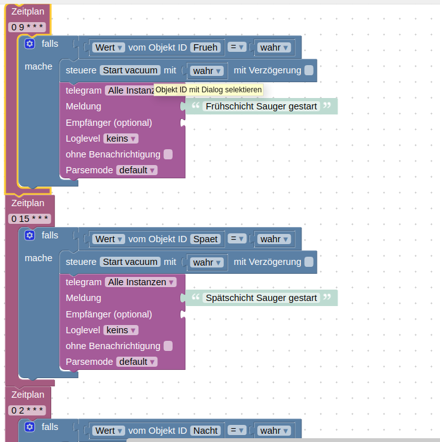Toggle 'mit Verzögerung' checkbox in Frueh block

tap(309, 70)
